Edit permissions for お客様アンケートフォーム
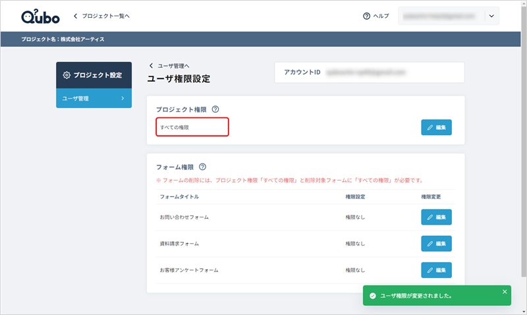The width and height of the screenshot is (527, 315). pyautogui.click(x=436, y=270)
